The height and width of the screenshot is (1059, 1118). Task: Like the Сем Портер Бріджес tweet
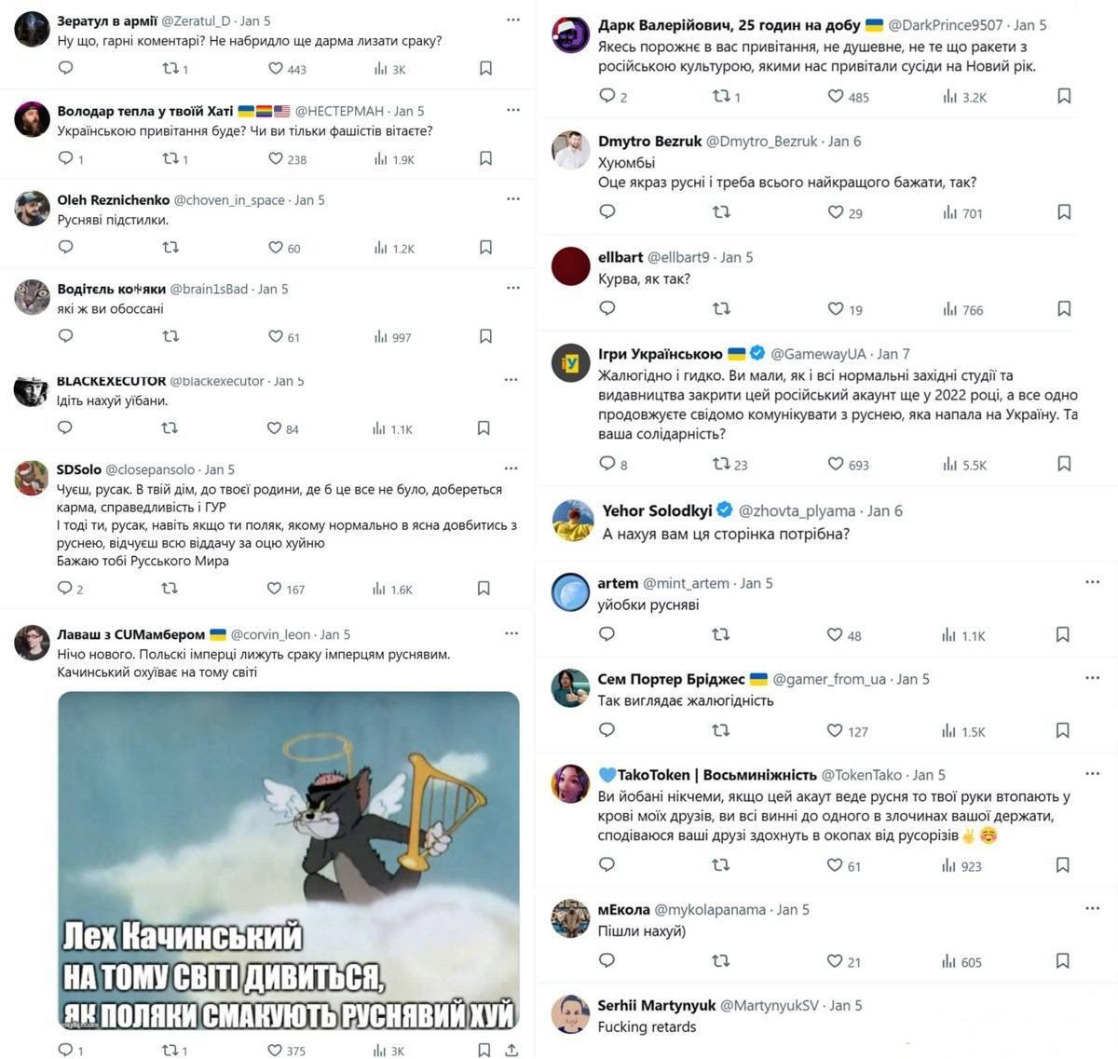click(836, 731)
